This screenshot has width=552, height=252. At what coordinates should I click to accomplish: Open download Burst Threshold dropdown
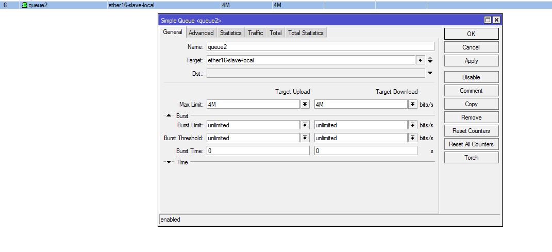coord(413,138)
